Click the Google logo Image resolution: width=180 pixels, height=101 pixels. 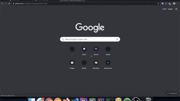(x=90, y=27)
